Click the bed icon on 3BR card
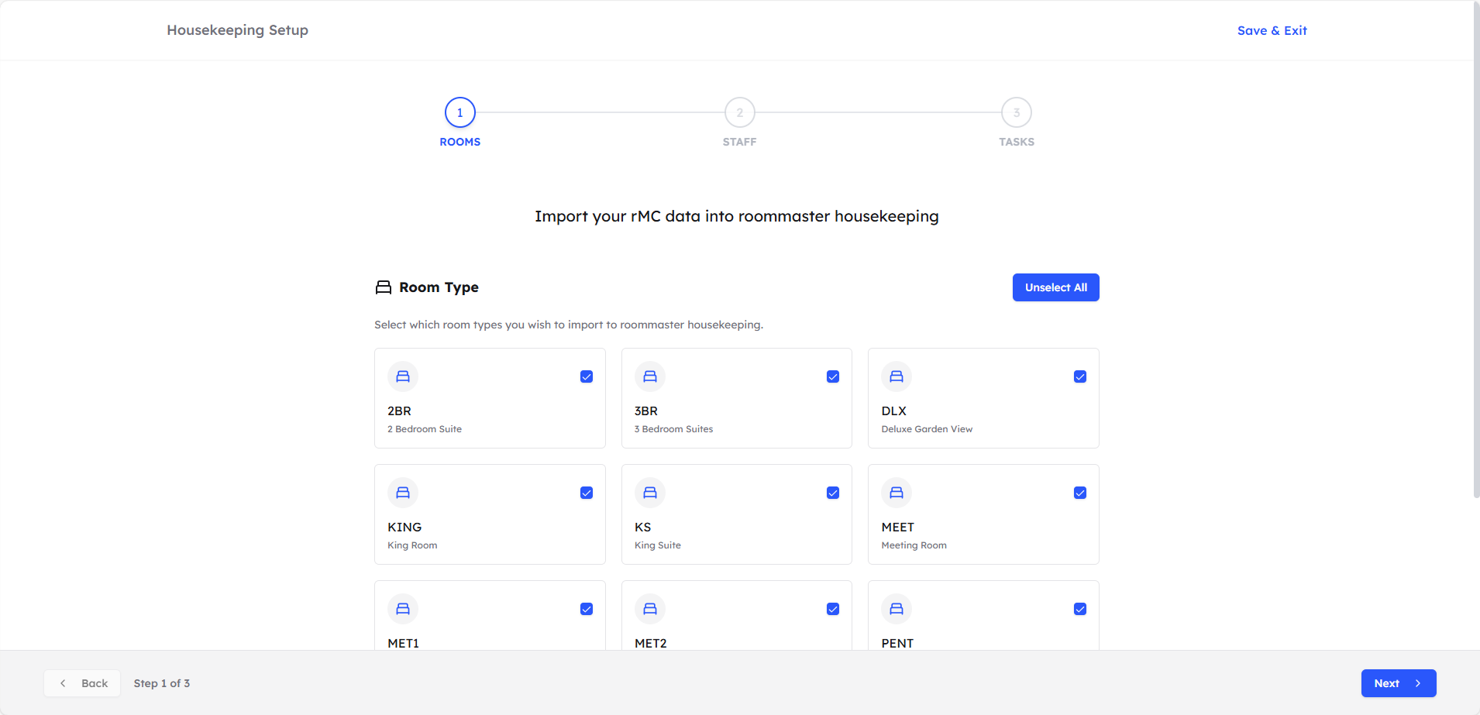1480x715 pixels. pos(650,376)
